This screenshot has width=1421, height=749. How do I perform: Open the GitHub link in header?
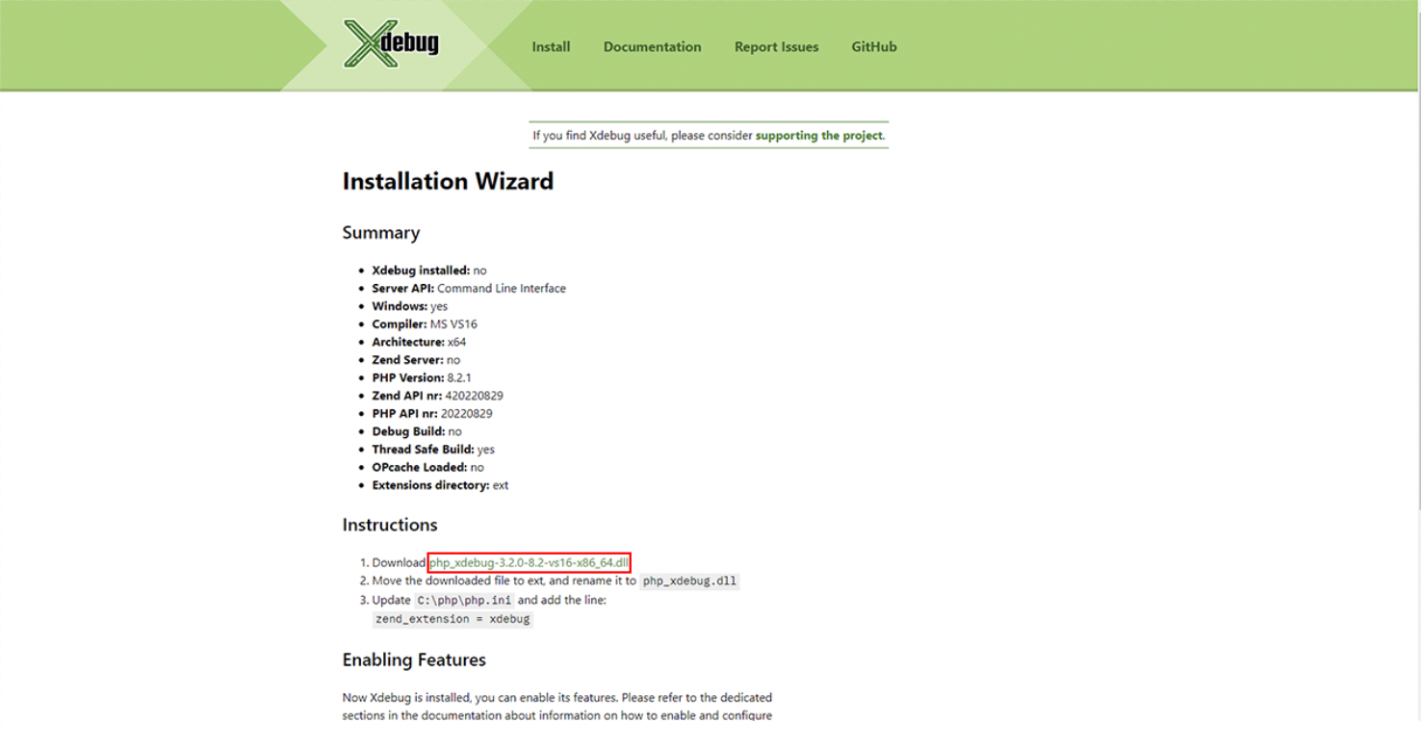click(x=873, y=46)
